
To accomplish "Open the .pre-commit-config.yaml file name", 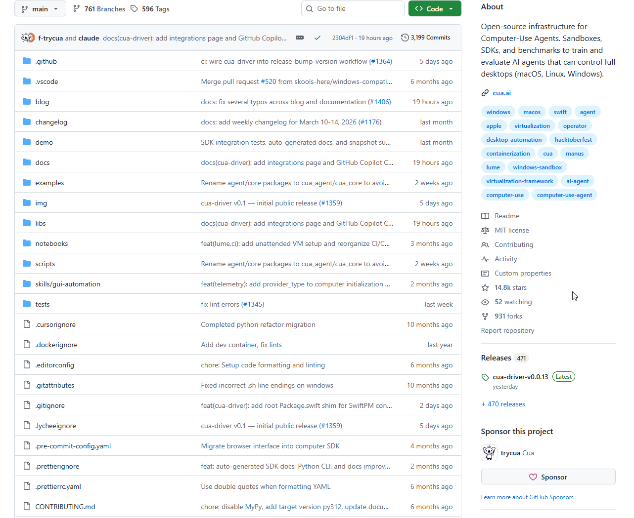I will click(73, 446).
